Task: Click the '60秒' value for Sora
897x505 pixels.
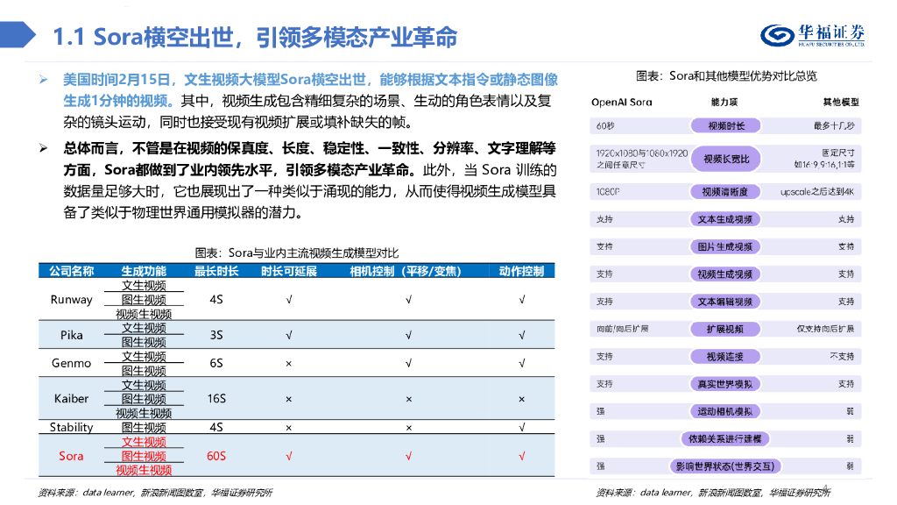Action: point(605,126)
